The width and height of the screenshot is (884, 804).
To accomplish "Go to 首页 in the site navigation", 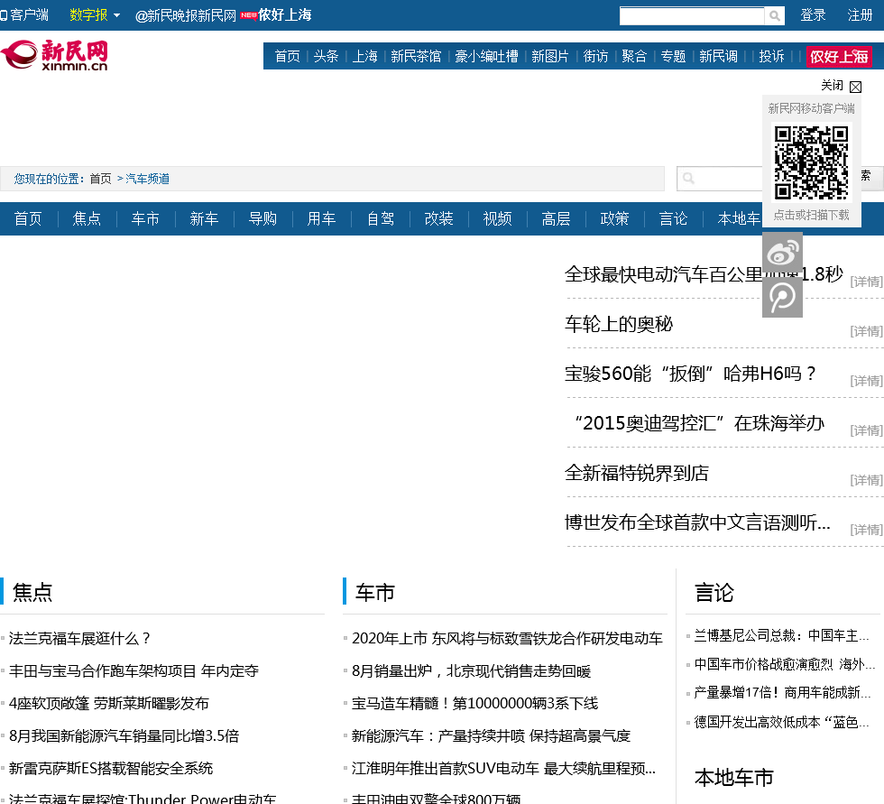I will pyautogui.click(x=287, y=56).
